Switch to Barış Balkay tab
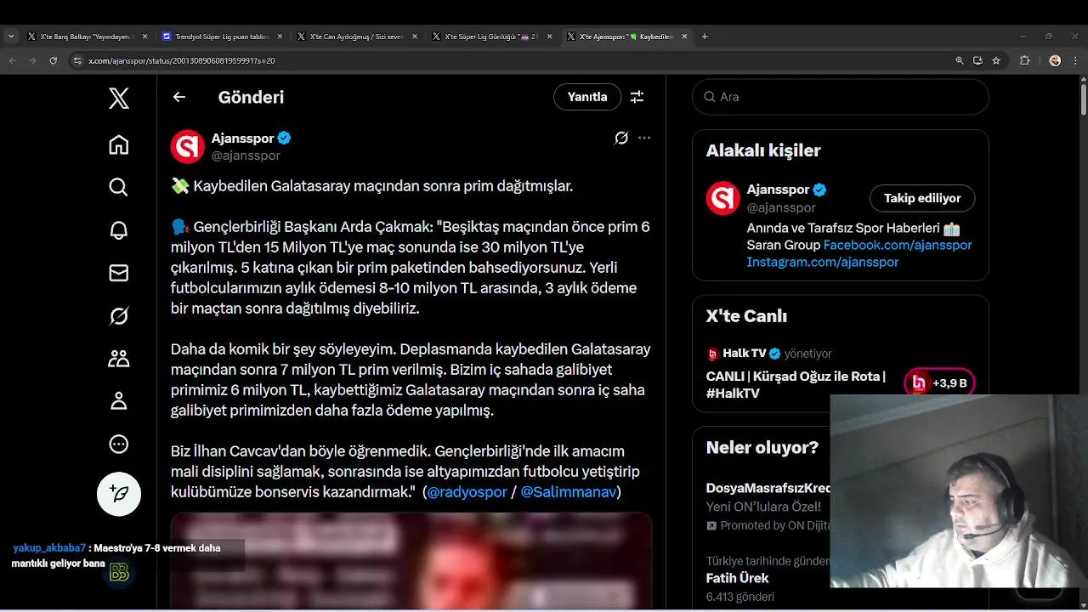The width and height of the screenshot is (1088, 612). (85, 37)
